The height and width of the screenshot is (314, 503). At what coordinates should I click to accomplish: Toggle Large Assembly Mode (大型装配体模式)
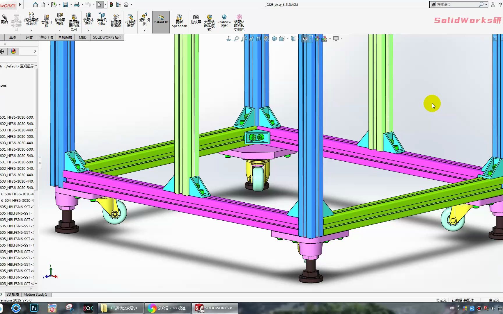click(x=209, y=23)
